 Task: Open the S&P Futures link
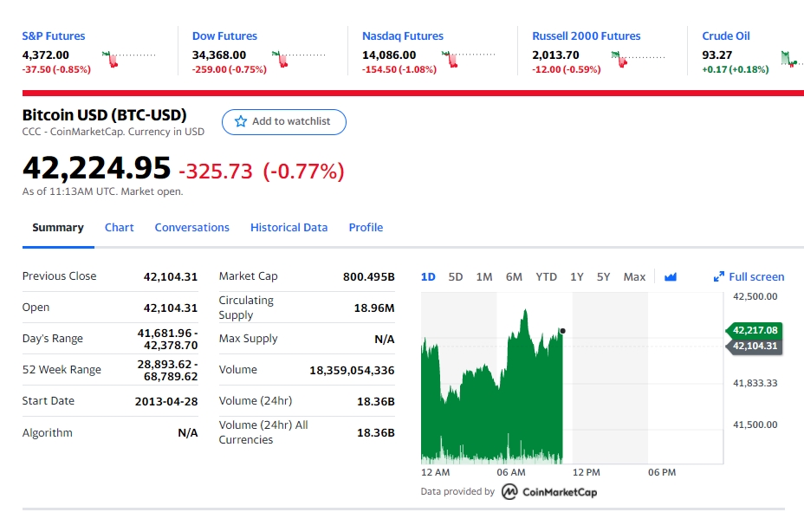point(54,36)
